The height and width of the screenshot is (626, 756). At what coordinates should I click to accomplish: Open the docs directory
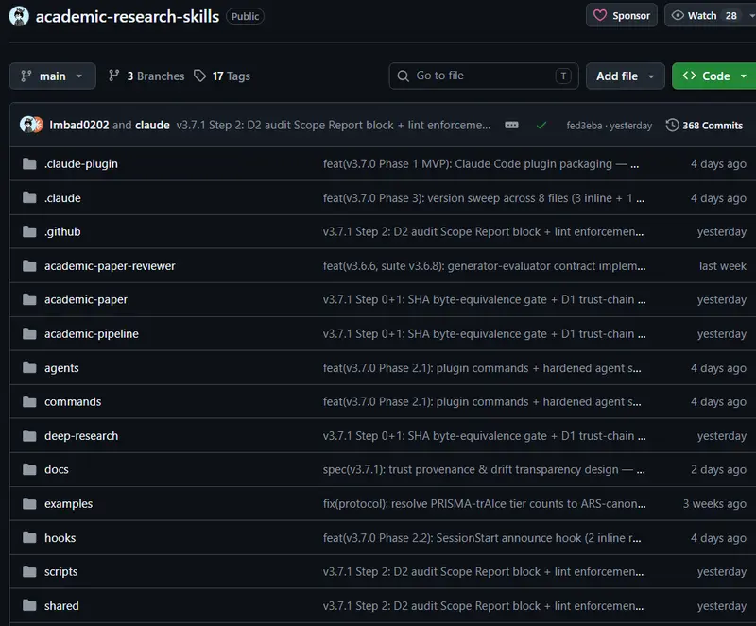tap(57, 469)
